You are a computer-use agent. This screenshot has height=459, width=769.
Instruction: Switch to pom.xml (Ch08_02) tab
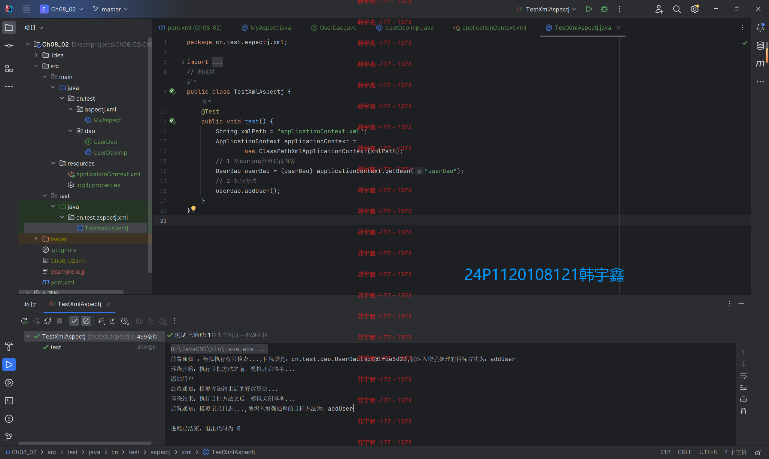point(190,28)
